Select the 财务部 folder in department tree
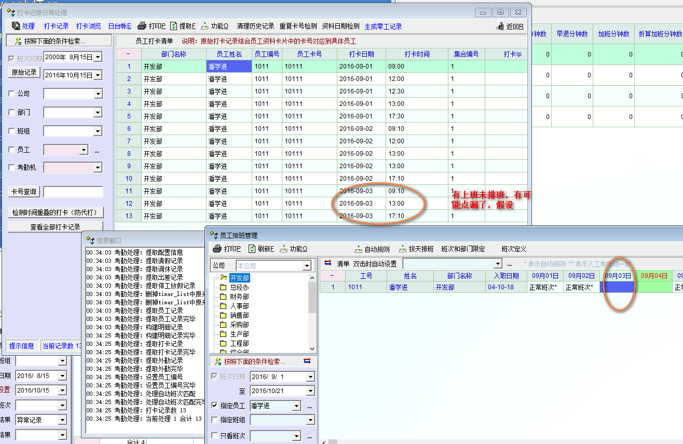 [239, 297]
